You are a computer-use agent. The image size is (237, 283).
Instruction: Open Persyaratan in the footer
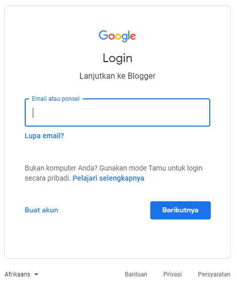(214, 274)
